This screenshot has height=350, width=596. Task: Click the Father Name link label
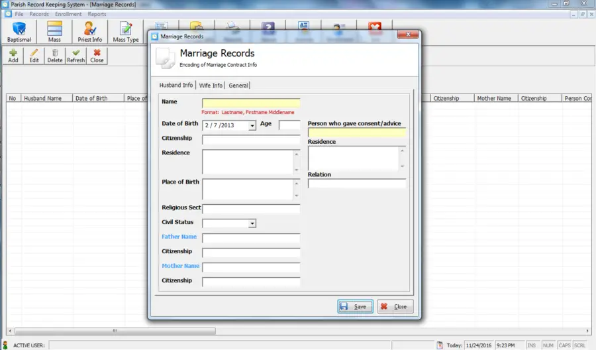[x=179, y=237]
